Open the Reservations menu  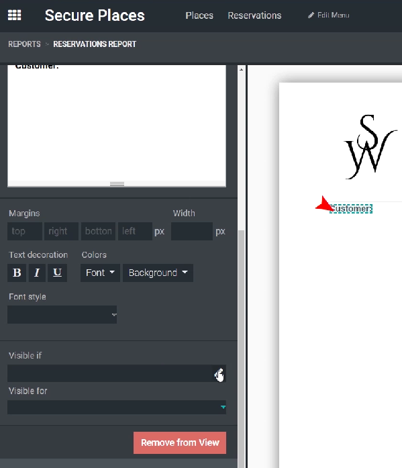point(254,15)
